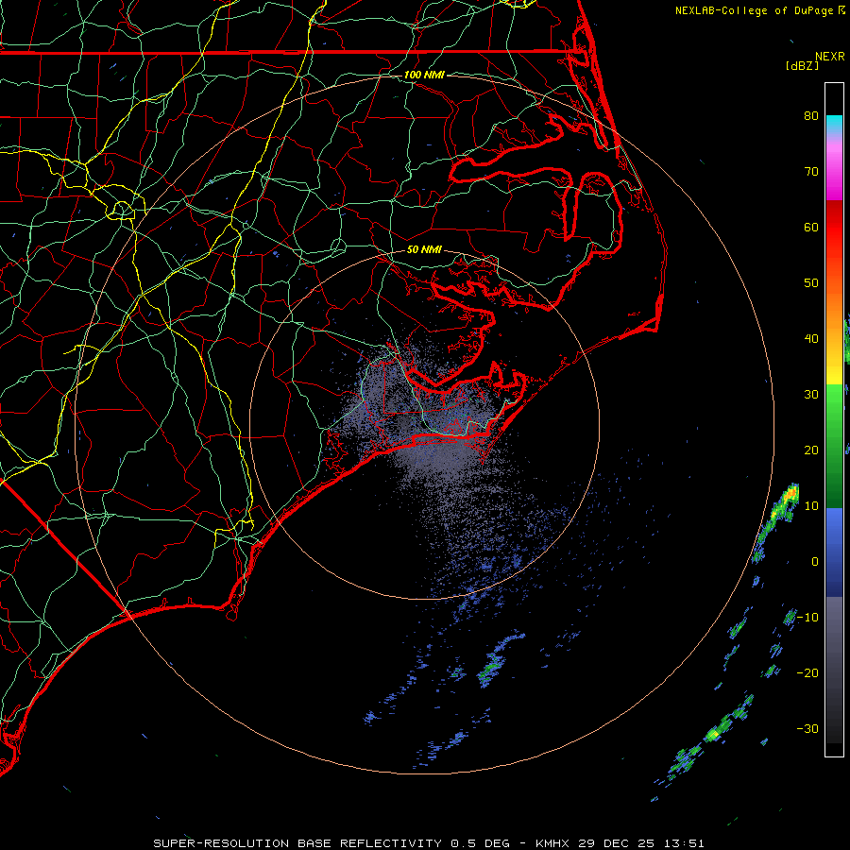
Task: Click the 60 dBZ scale value
Action: pyautogui.click(x=811, y=227)
